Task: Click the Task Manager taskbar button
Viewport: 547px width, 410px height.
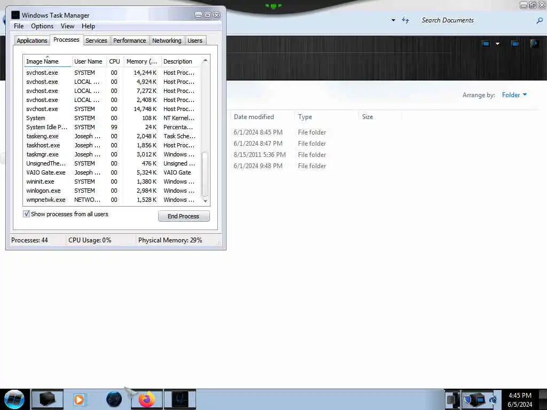Action: coord(180,399)
